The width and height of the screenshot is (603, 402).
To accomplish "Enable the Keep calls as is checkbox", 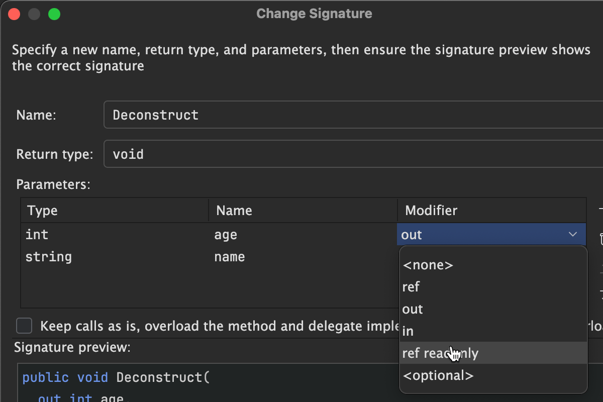I will tap(24, 326).
